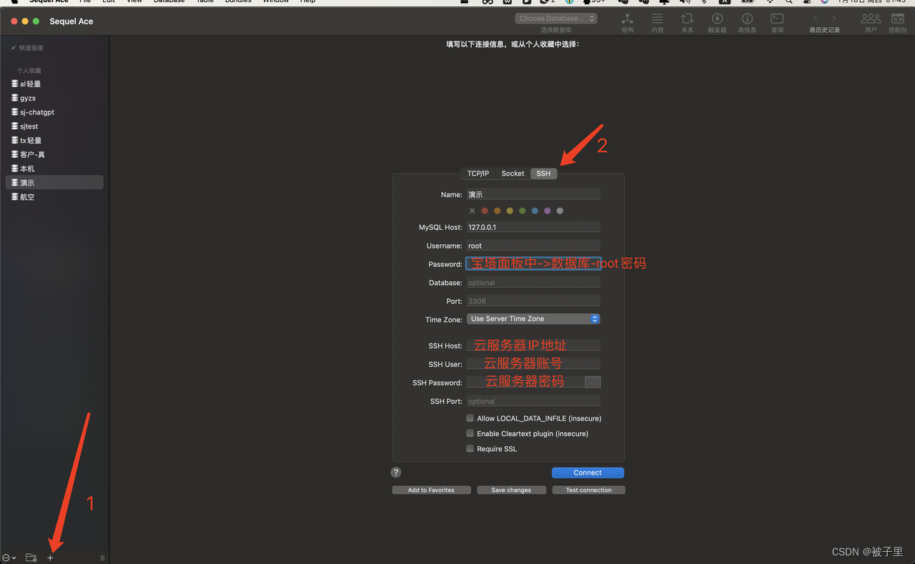Image resolution: width=915 pixels, height=564 pixels.
Task: Click Add to Favorites button
Action: [431, 490]
